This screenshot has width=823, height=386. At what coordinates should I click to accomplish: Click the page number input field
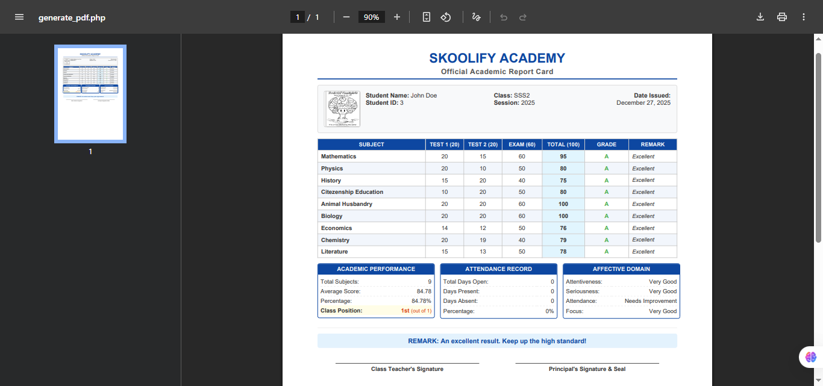(297, 17)
